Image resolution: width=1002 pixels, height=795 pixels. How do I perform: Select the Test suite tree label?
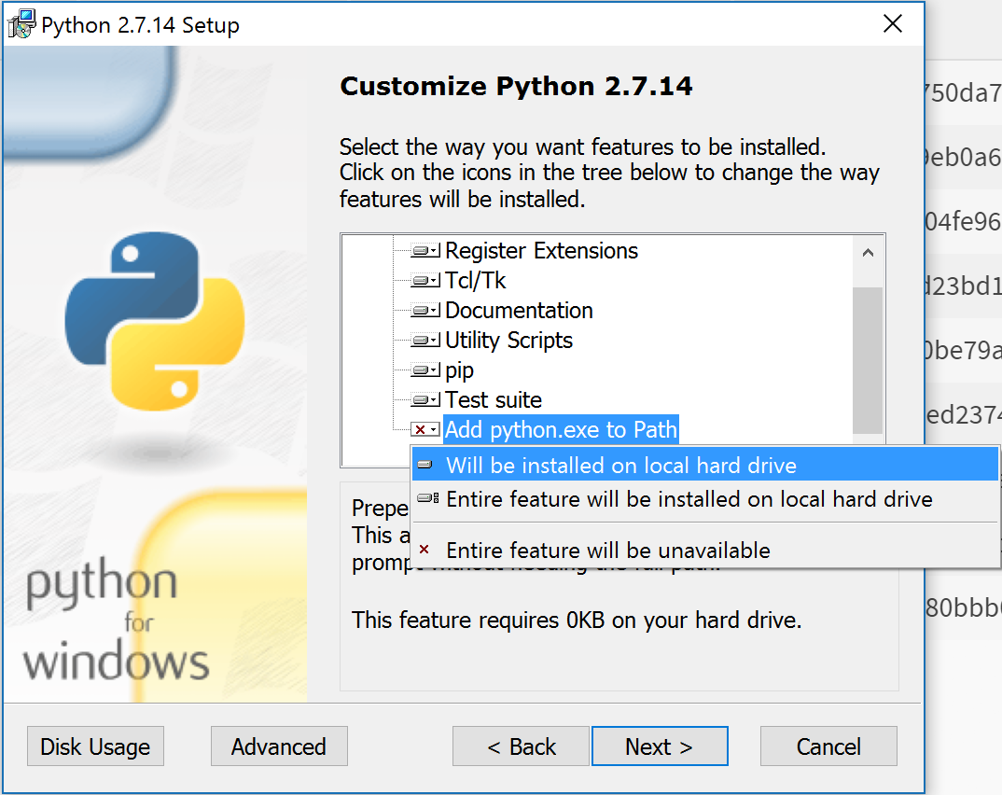(494, 400)
